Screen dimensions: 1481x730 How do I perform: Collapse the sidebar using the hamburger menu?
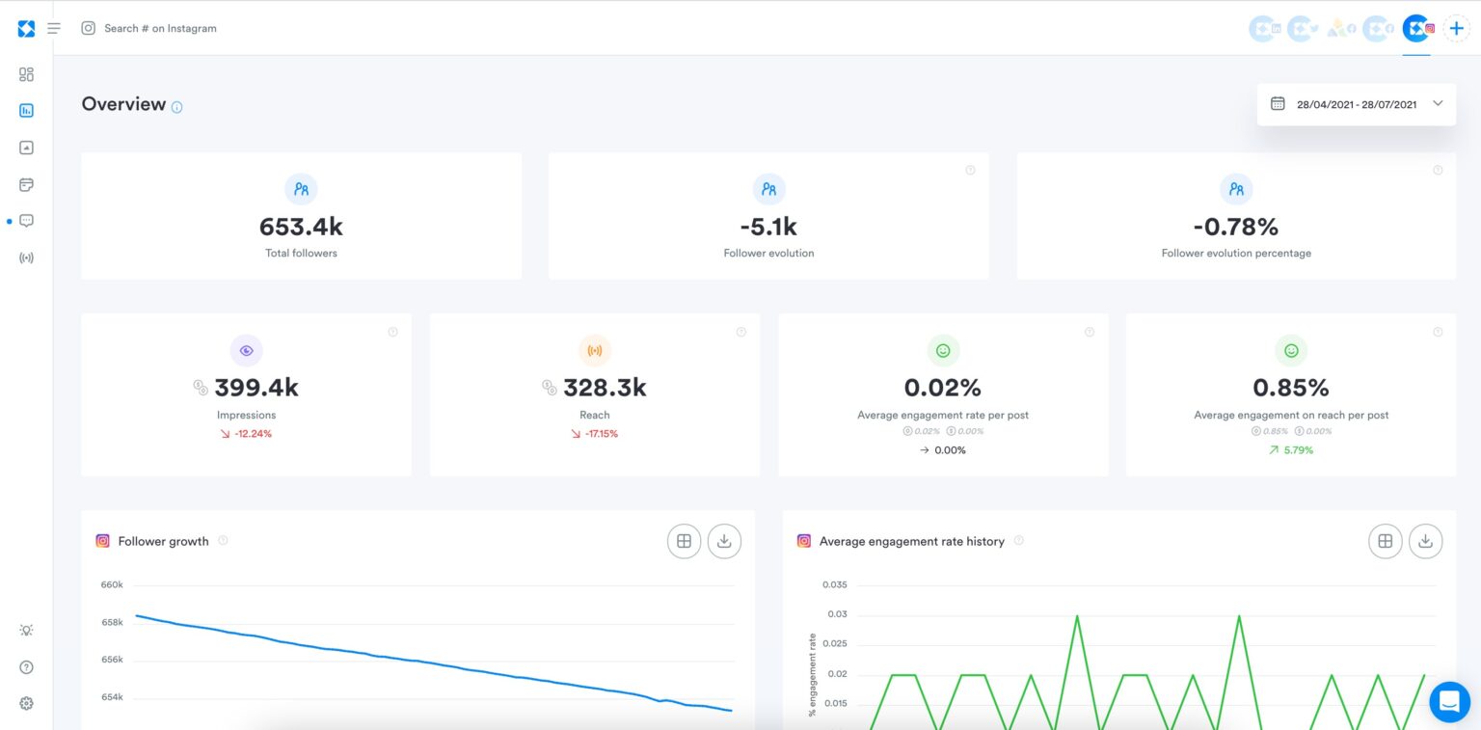(x=54, y=28)
